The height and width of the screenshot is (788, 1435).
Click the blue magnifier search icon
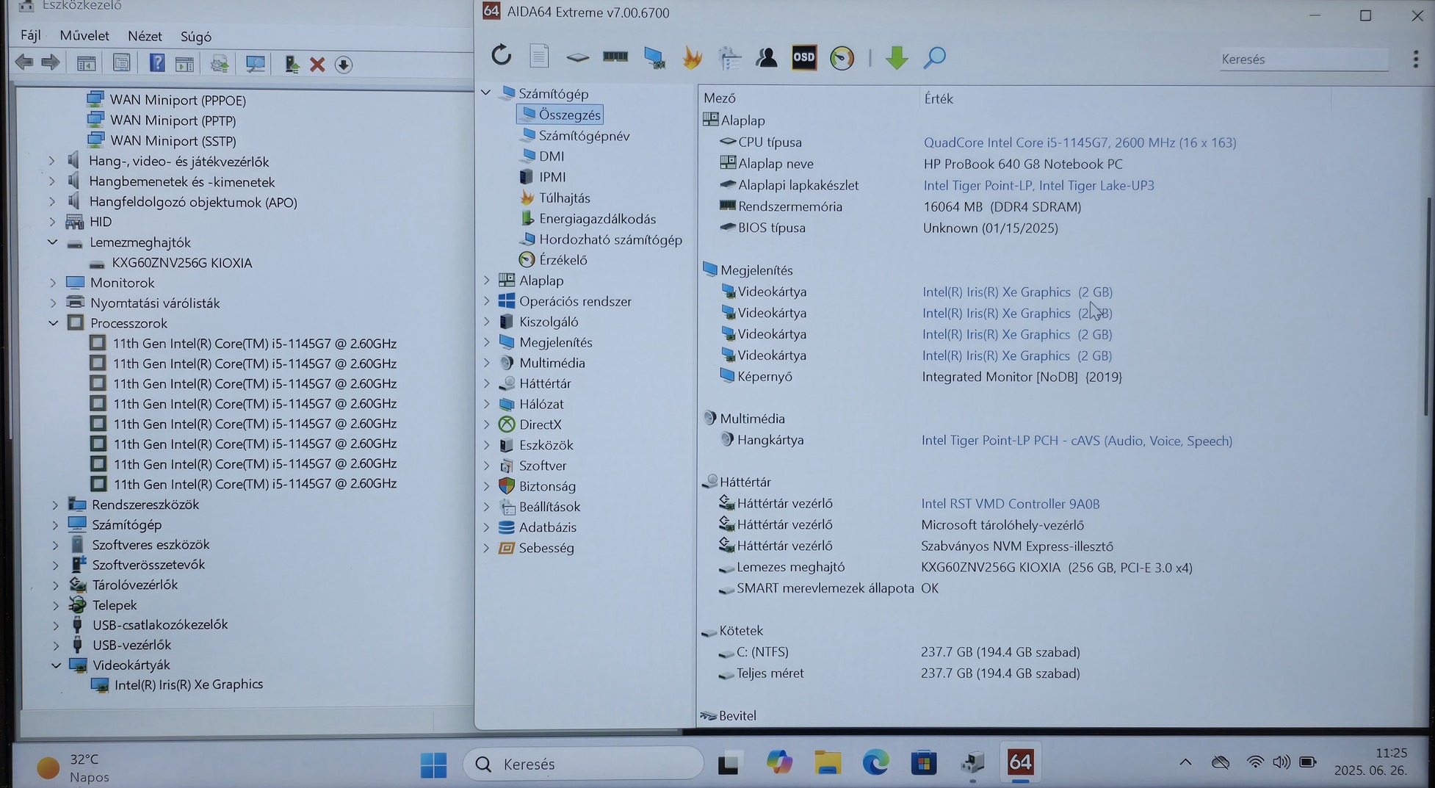point(934,57)
